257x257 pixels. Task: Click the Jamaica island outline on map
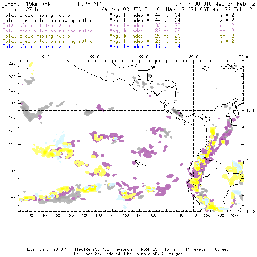click(207, 68)
